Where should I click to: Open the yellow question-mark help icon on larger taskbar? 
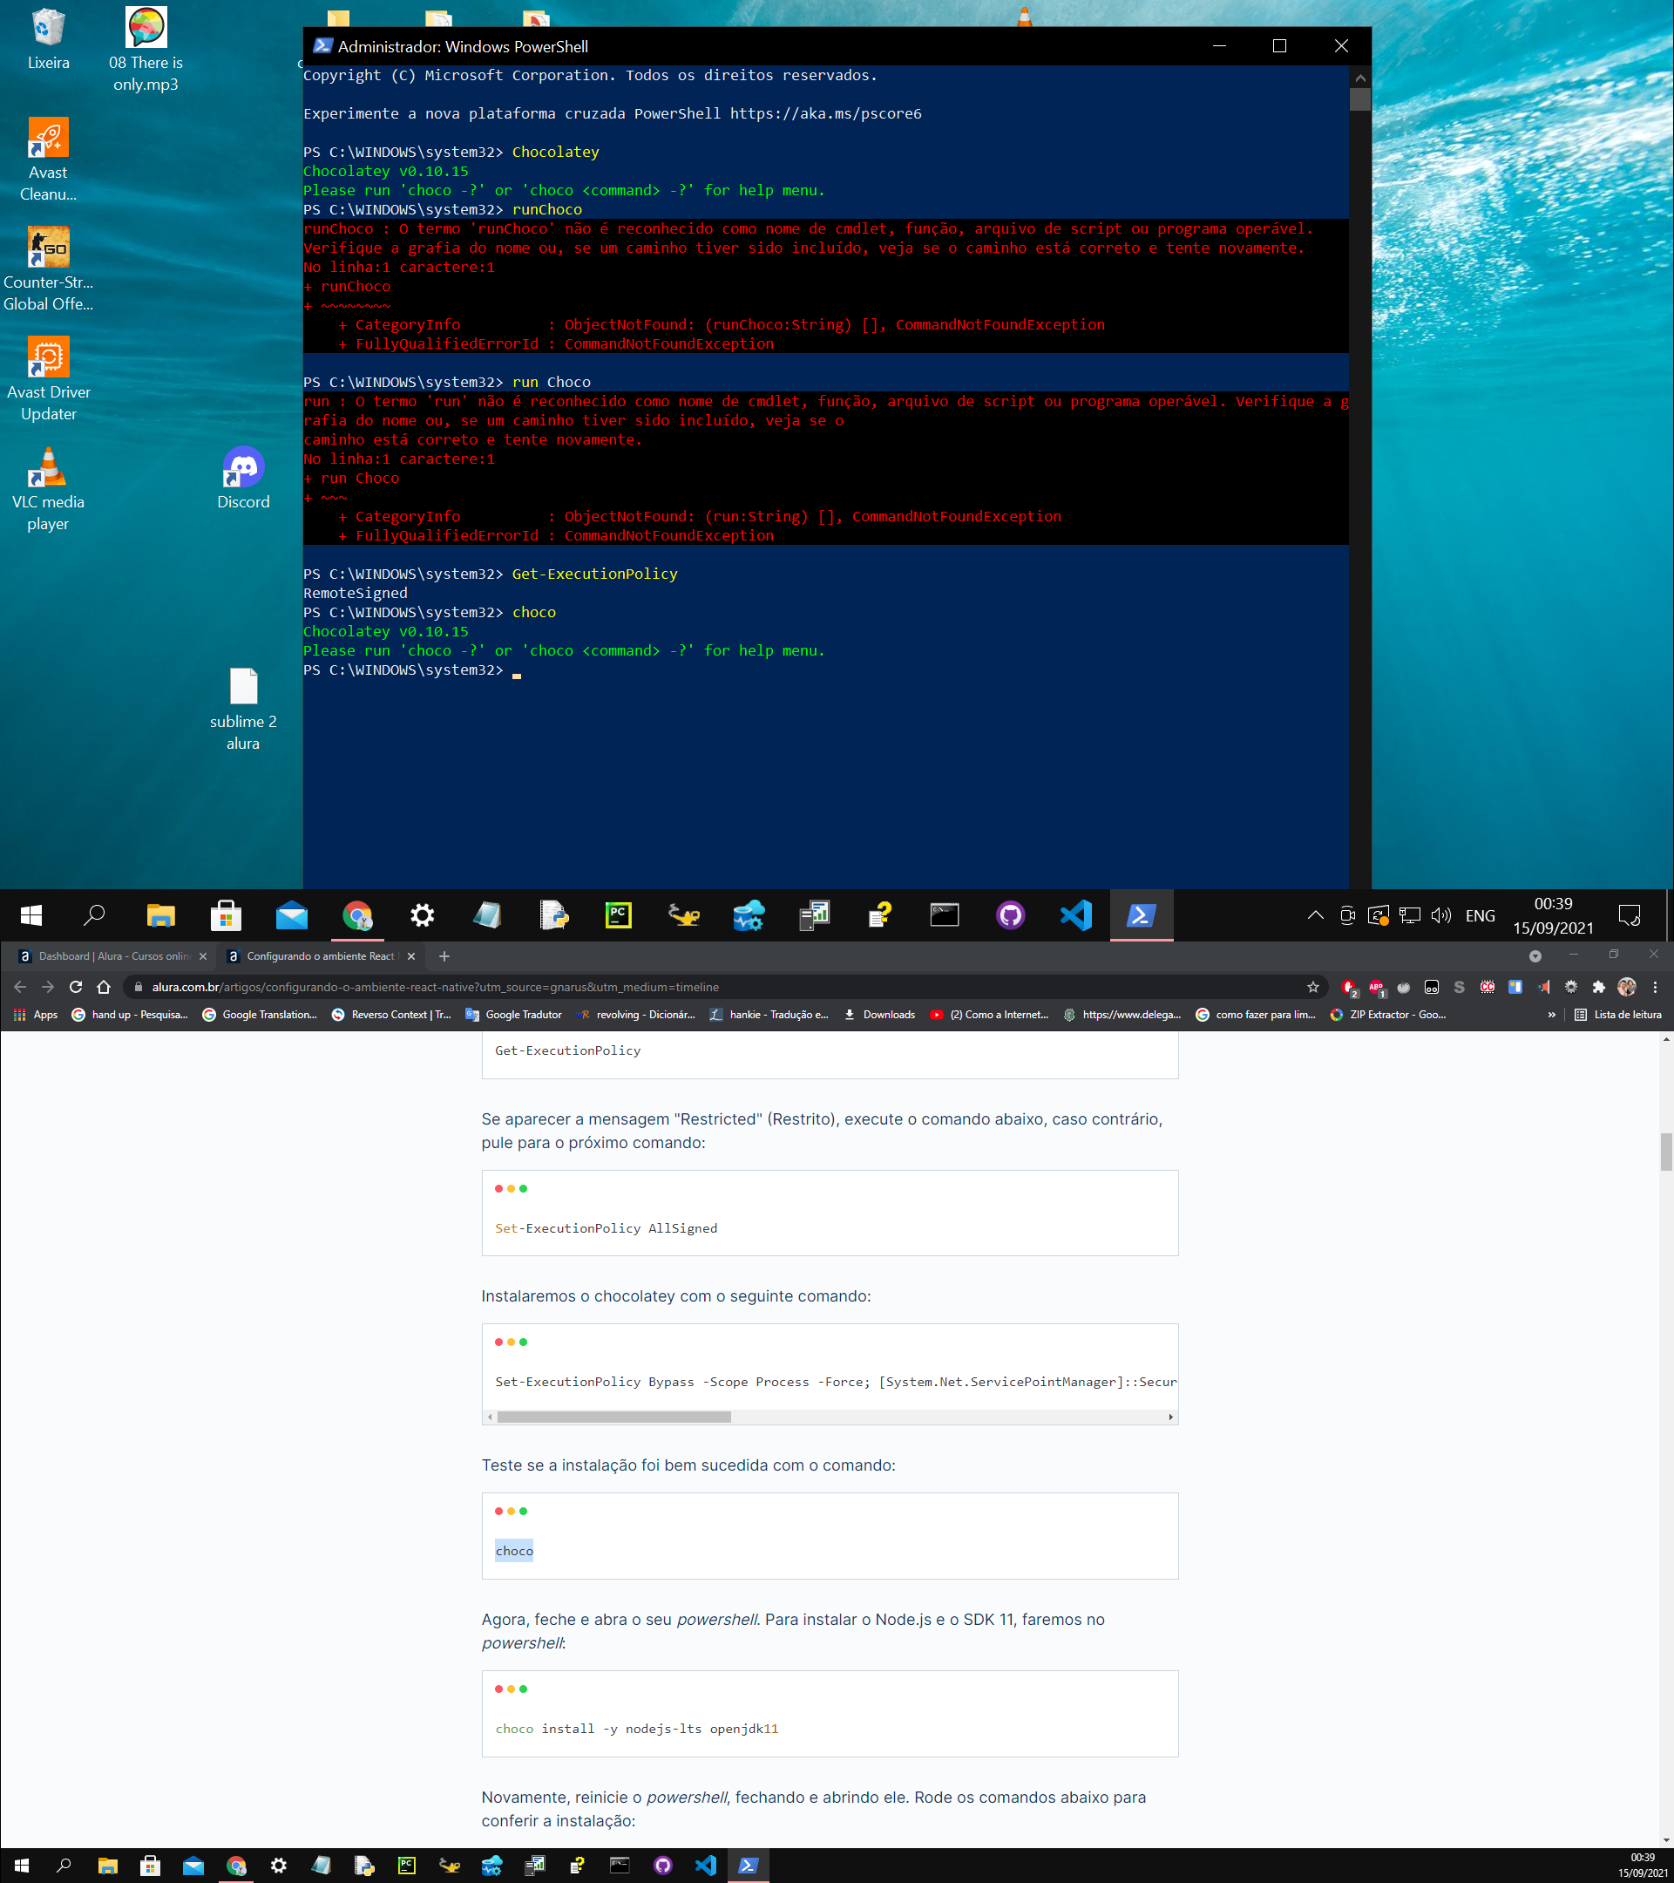click(879, 914)
